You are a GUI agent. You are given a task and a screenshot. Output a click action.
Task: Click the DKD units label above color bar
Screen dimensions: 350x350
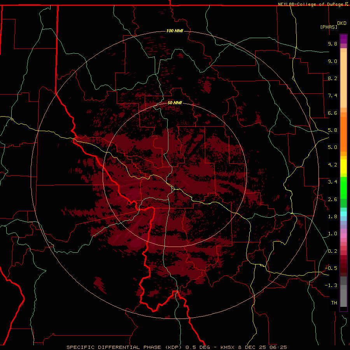pyautogui.click(x=341, y=23)
